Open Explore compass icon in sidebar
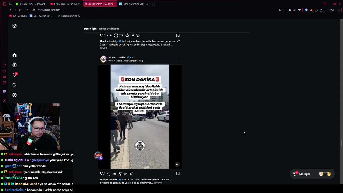The image size is (343, 193). coord(14,95)
